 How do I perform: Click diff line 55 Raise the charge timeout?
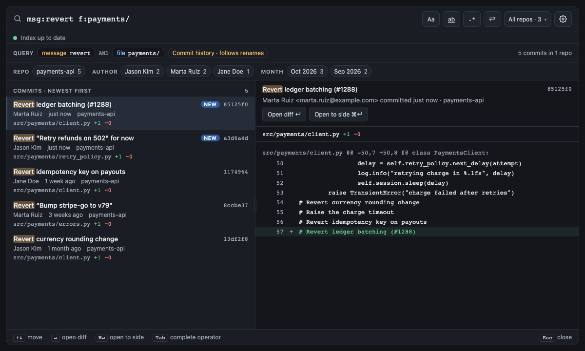click(417, 212)
